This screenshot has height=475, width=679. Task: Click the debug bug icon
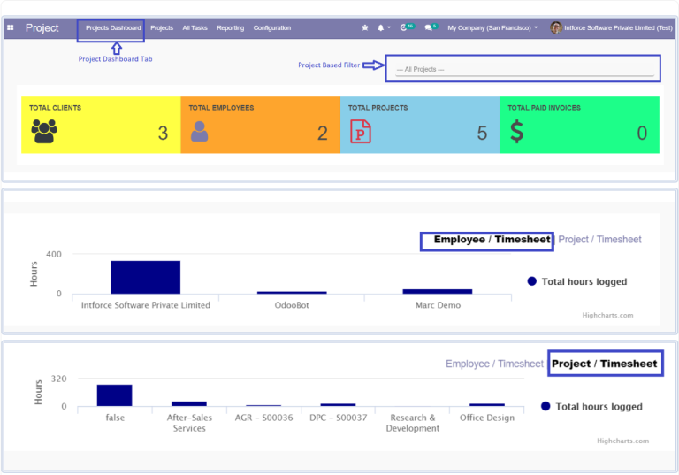point(365,27)
